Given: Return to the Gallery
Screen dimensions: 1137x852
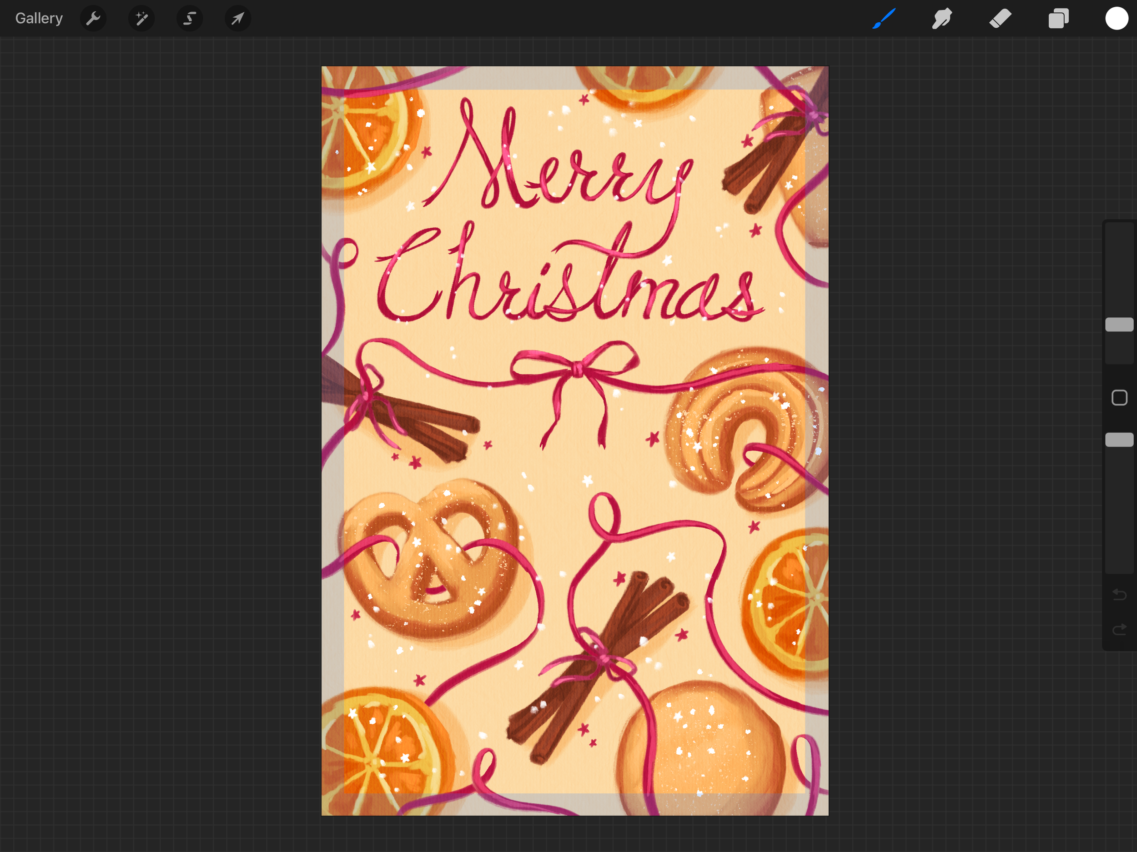Looking at the screenshot, I should pyautogui.click(x=39, y=19).
